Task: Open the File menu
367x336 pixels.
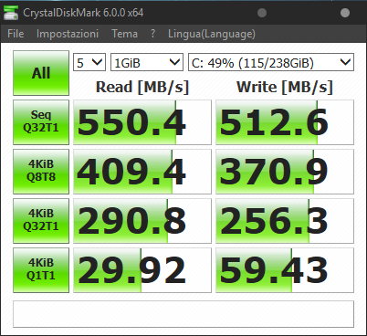Action: click(x=16, y=34)
